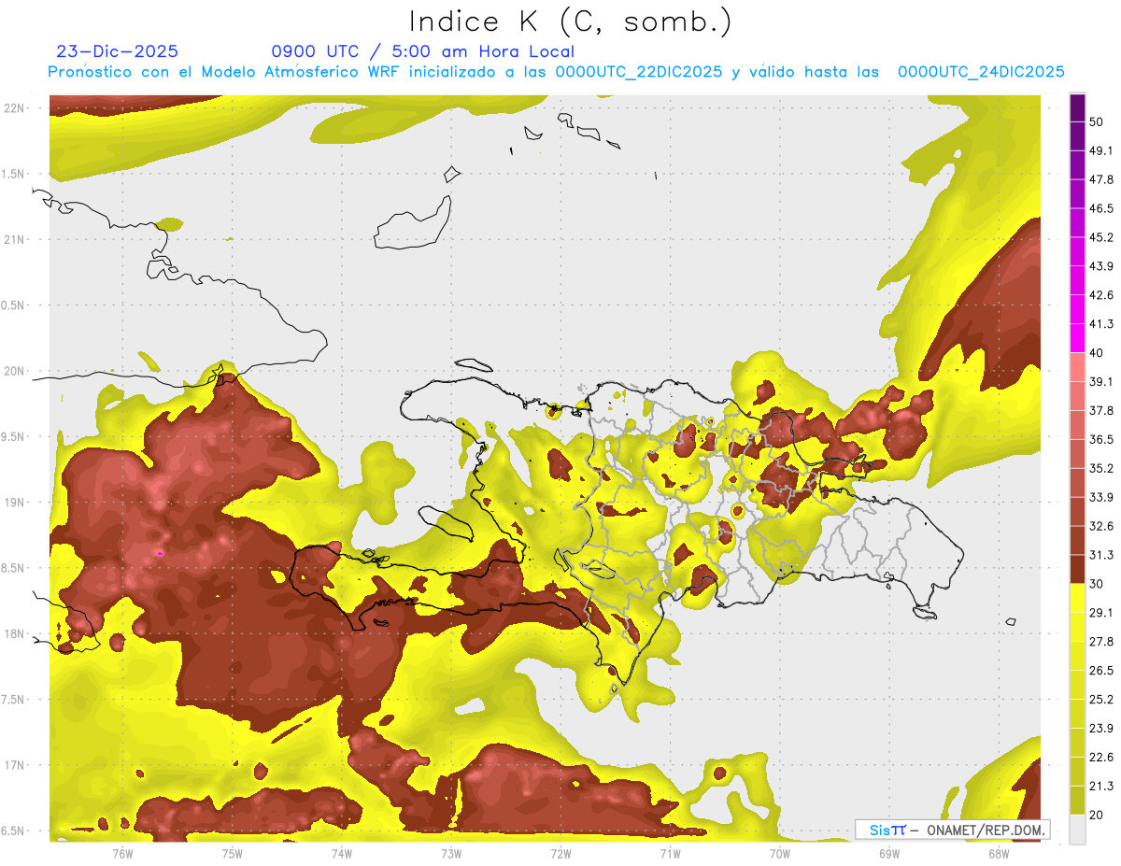Click the colorbar value "37.8"

point(1101,410)
